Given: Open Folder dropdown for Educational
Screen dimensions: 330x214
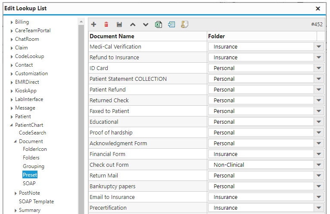Looking at the screenshot, I should [319, 122].
